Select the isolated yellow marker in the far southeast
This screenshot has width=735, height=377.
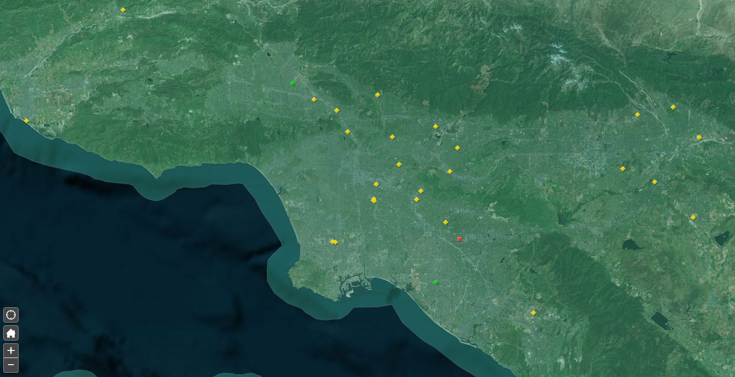click(x=693, y=217)
